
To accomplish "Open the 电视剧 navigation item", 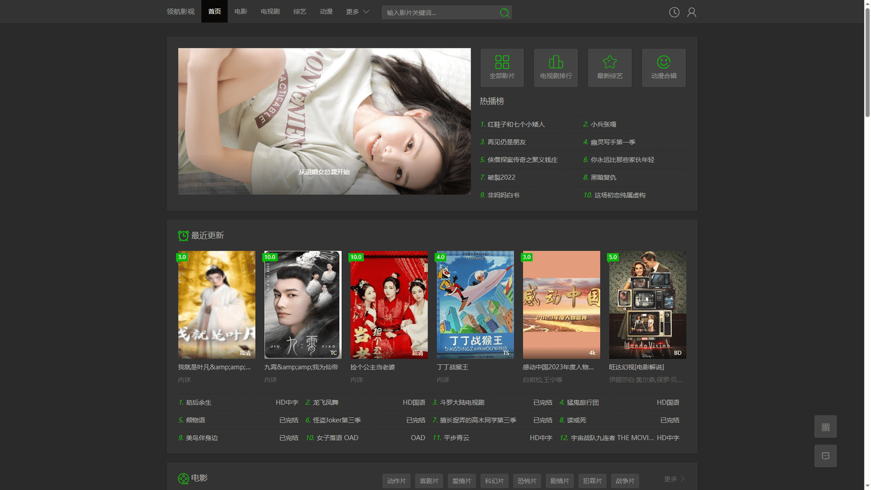I will (270, 11).
